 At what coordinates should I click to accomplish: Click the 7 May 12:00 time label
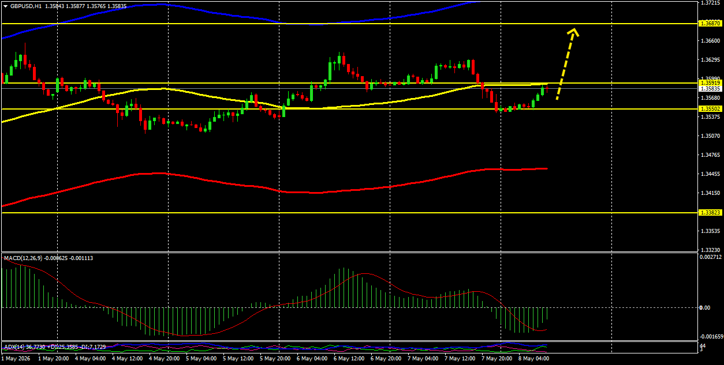[x=461, y=358]
